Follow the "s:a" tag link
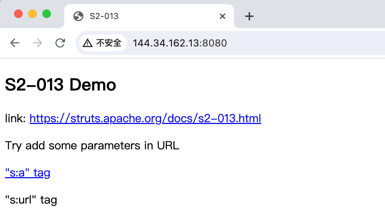This screenshot has height=224, width=385. [28, 173]
